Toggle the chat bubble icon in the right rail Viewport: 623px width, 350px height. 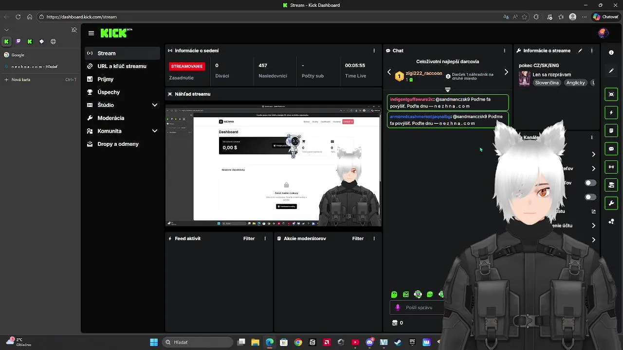(x=611, y=149)
